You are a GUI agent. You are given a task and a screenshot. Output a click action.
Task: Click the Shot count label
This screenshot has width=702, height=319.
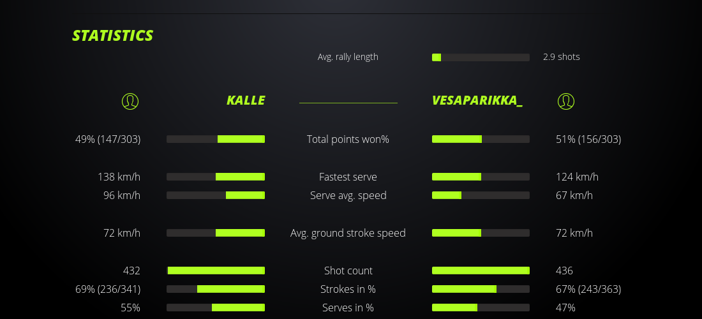[x=348, y=271]
